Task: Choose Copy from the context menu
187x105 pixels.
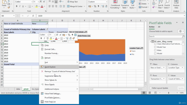Action: tap(59, 45)
